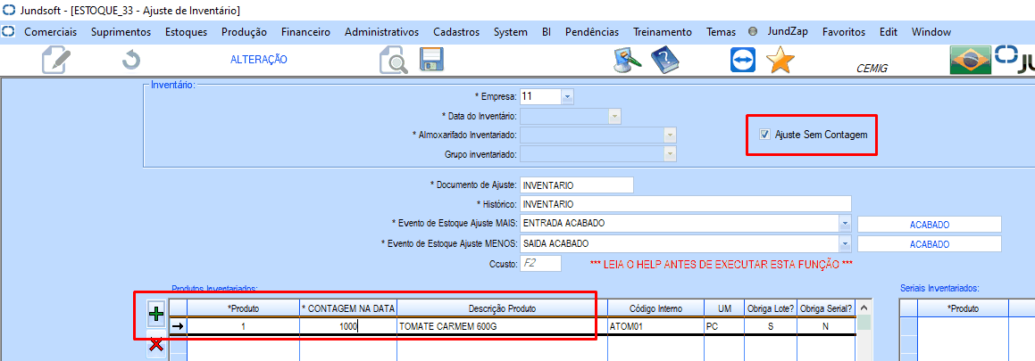Open the search document magnifier icon
1035x361 pixels.
[393, 61]
